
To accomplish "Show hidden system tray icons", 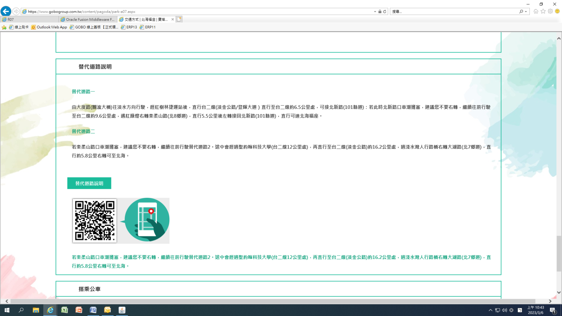I will (491, 310).
